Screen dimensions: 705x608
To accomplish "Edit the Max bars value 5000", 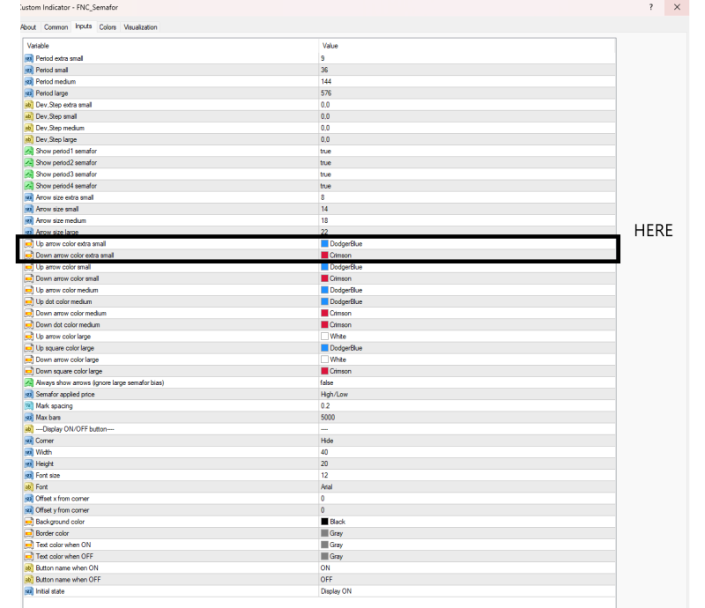I will 328,418.
